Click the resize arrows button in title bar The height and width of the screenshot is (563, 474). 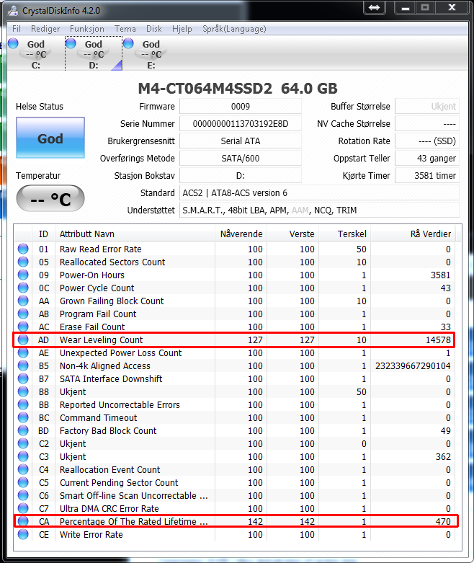pos(375,7)
